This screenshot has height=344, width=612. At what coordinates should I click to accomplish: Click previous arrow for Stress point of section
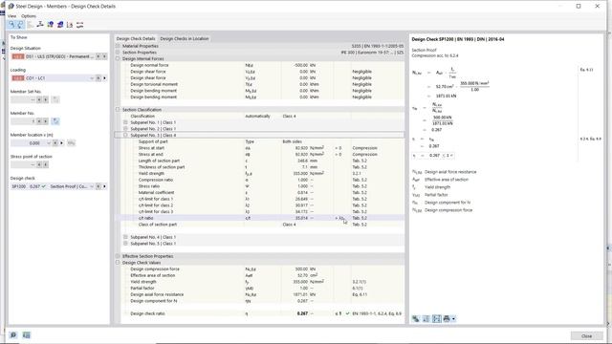(x=39, y=164)
